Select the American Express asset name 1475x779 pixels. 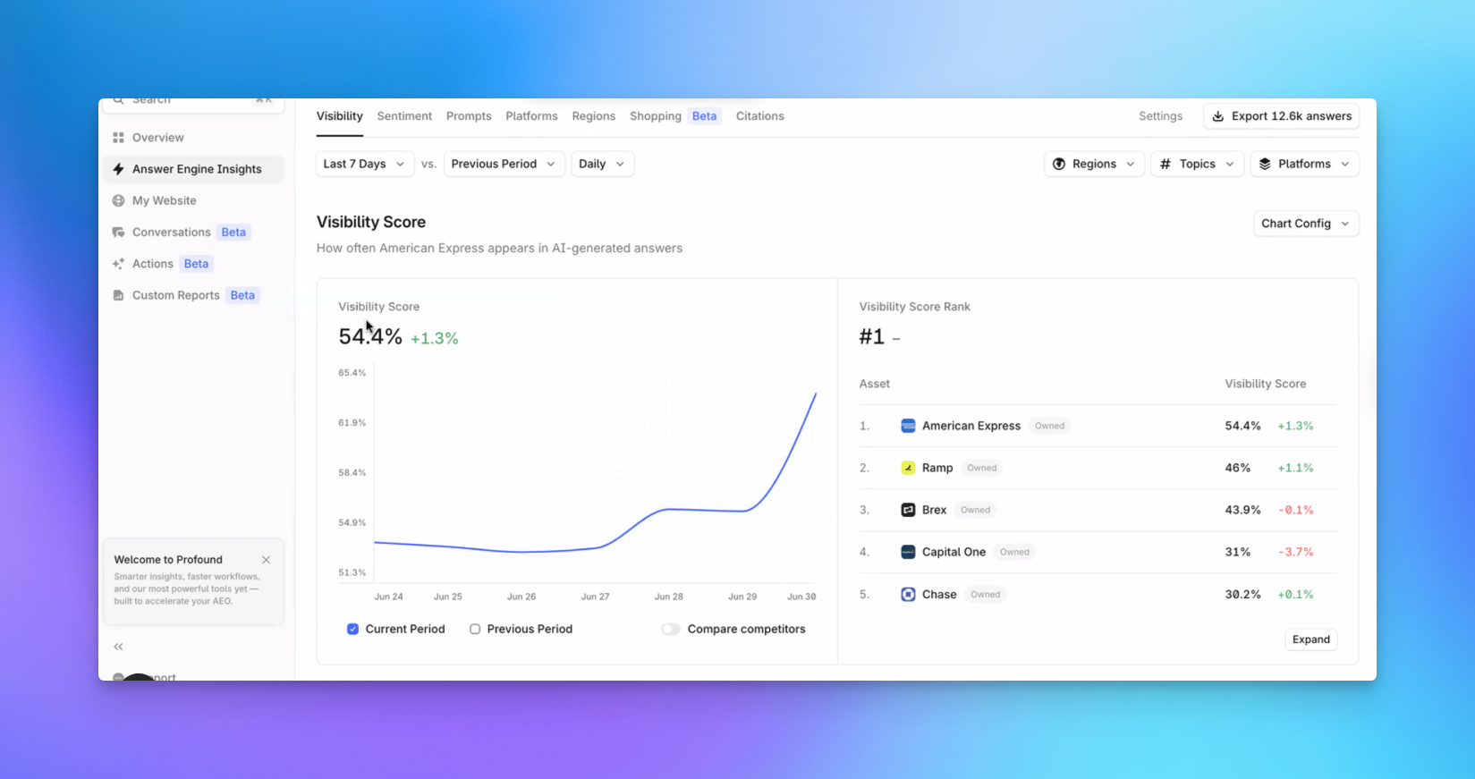971,426
